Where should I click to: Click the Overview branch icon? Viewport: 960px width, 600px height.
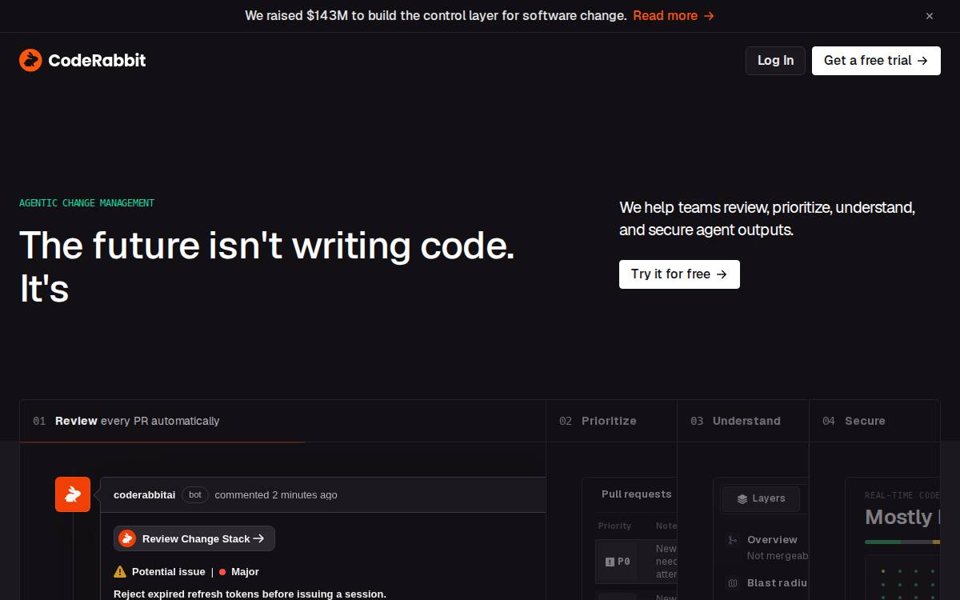(x=732, y=540)
